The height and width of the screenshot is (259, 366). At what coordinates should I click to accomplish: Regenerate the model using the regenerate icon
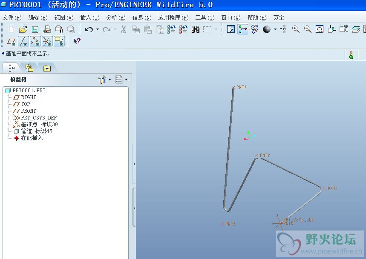click(x=172, y=29)
